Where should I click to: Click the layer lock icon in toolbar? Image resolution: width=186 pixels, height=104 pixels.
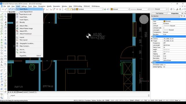point(72,9)
